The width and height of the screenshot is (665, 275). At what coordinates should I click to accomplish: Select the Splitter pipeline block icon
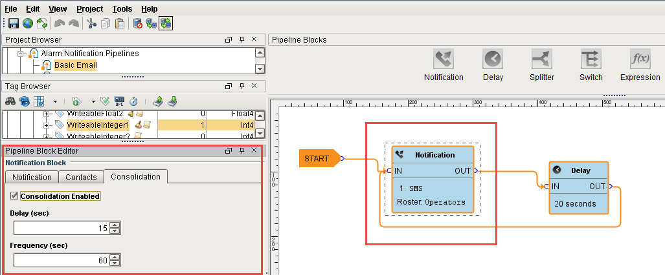542,59
